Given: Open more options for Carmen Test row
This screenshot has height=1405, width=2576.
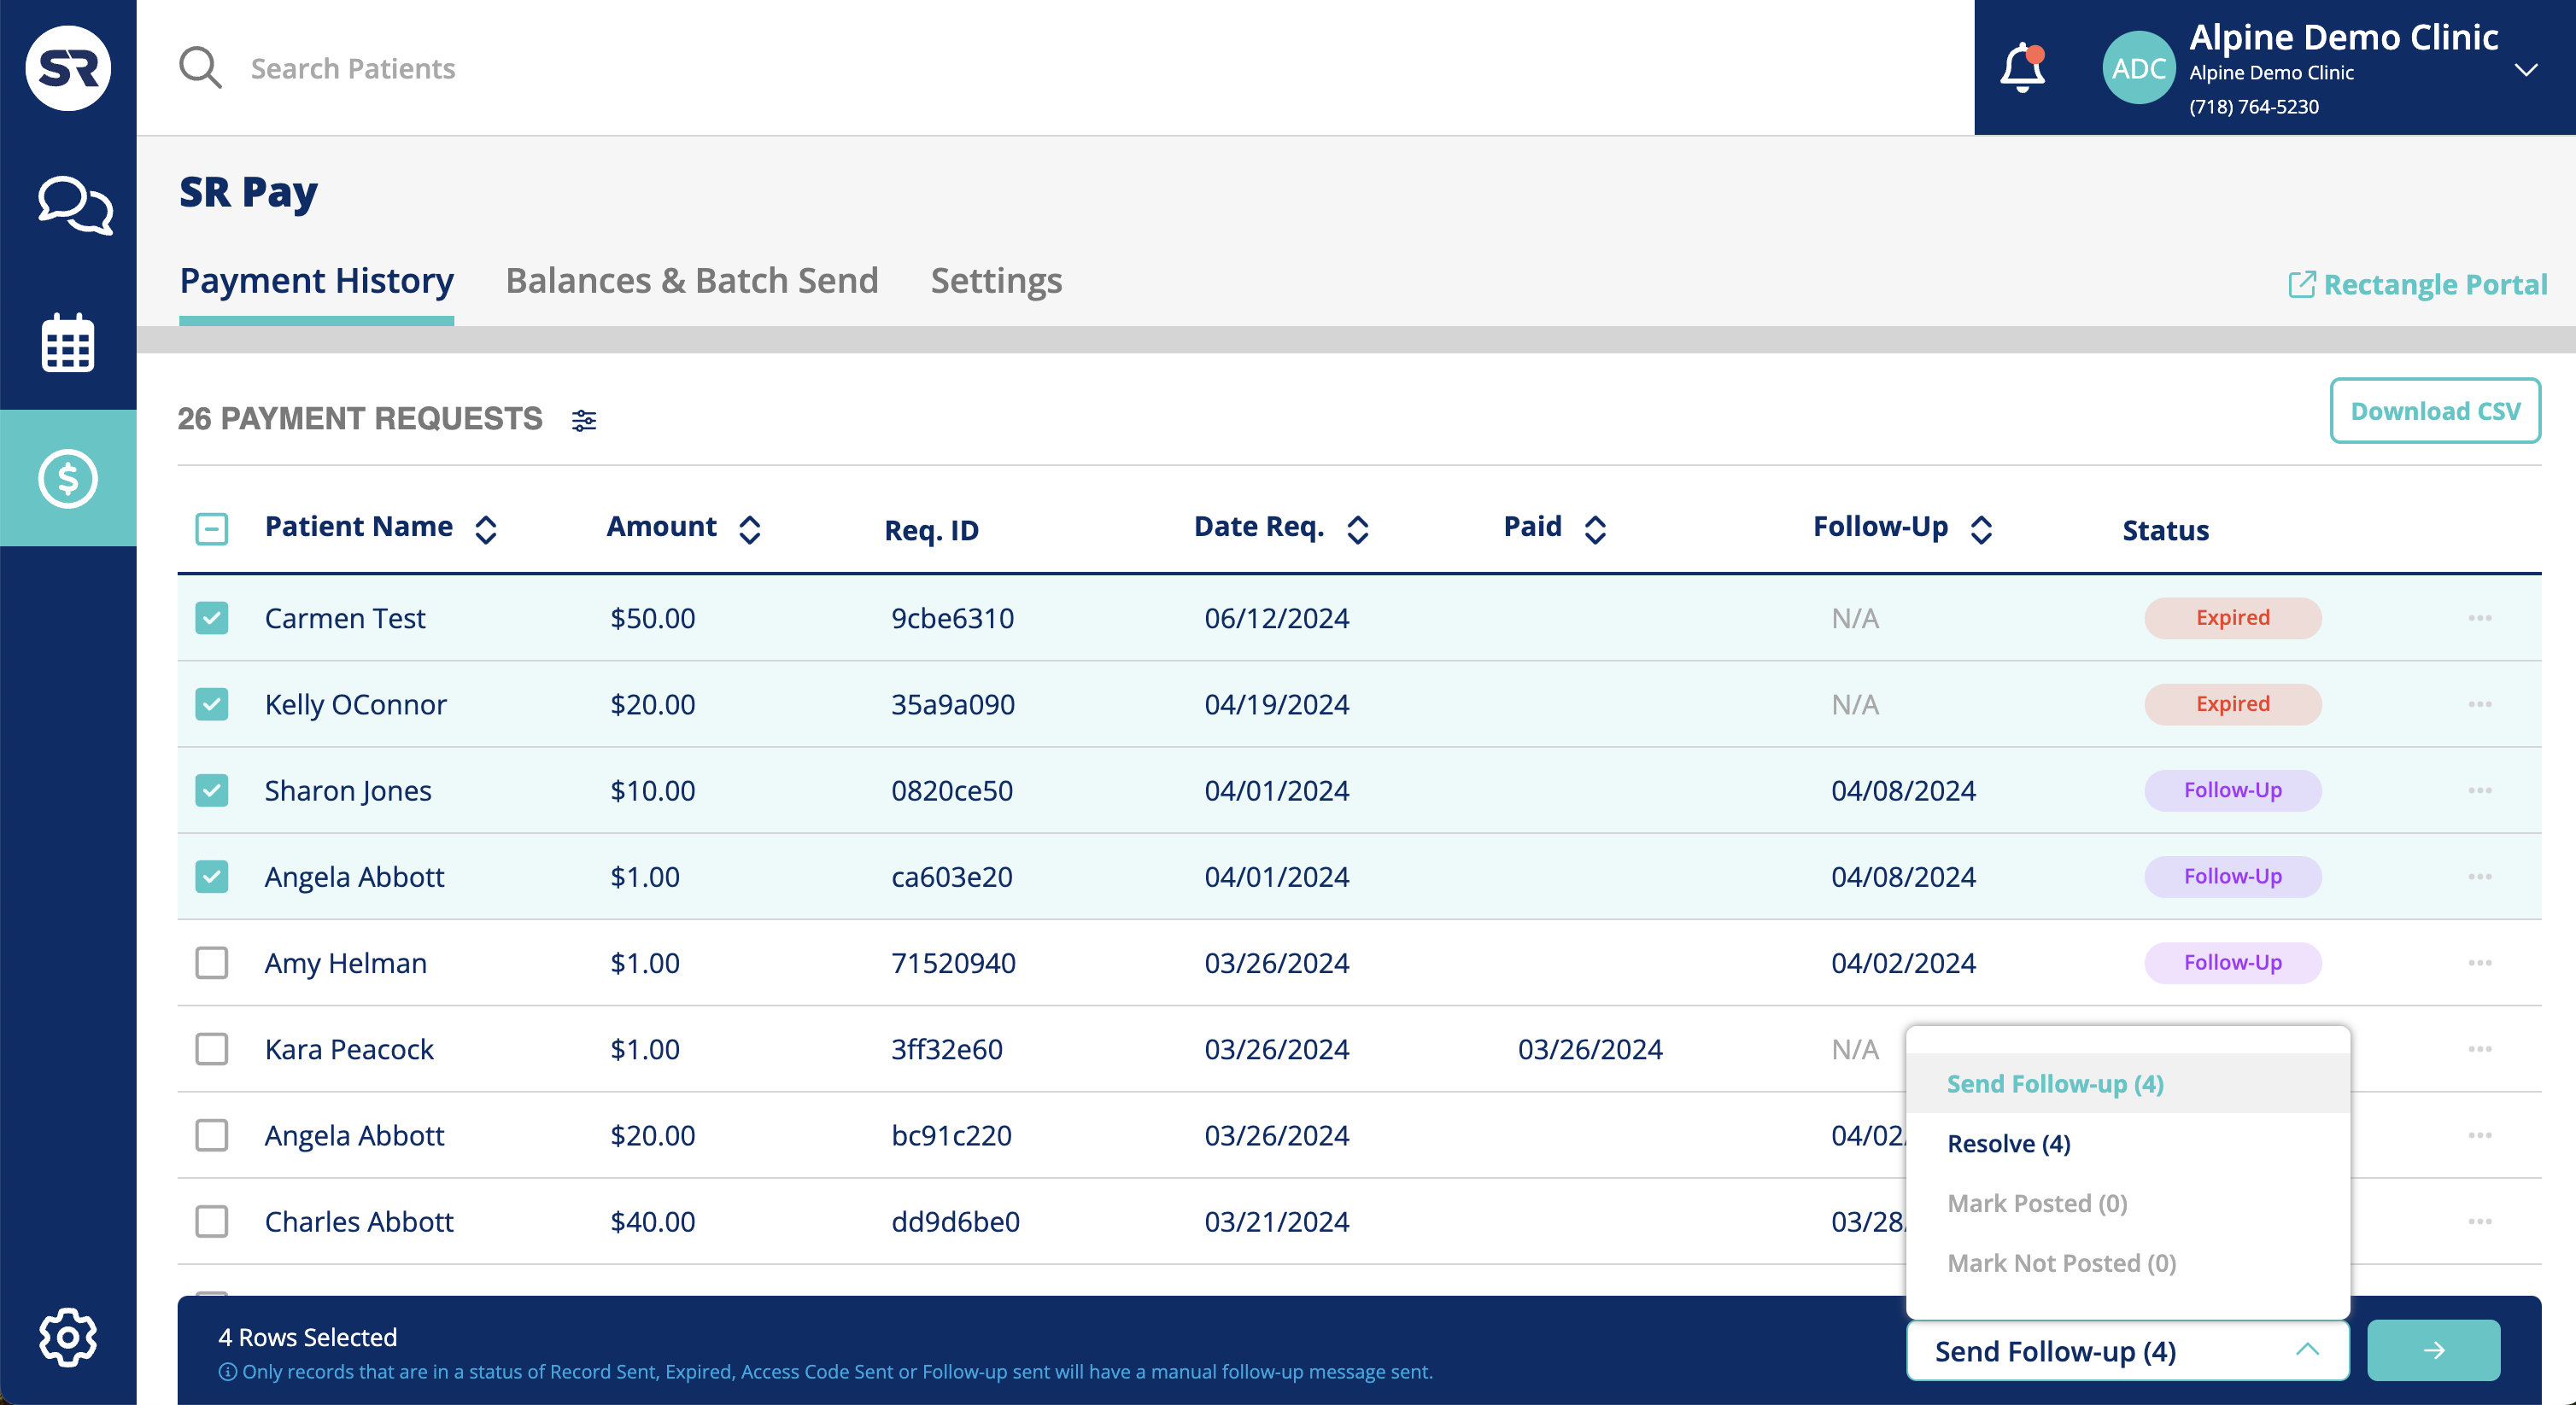Looking at the screenshot, I should [2480, 619].
